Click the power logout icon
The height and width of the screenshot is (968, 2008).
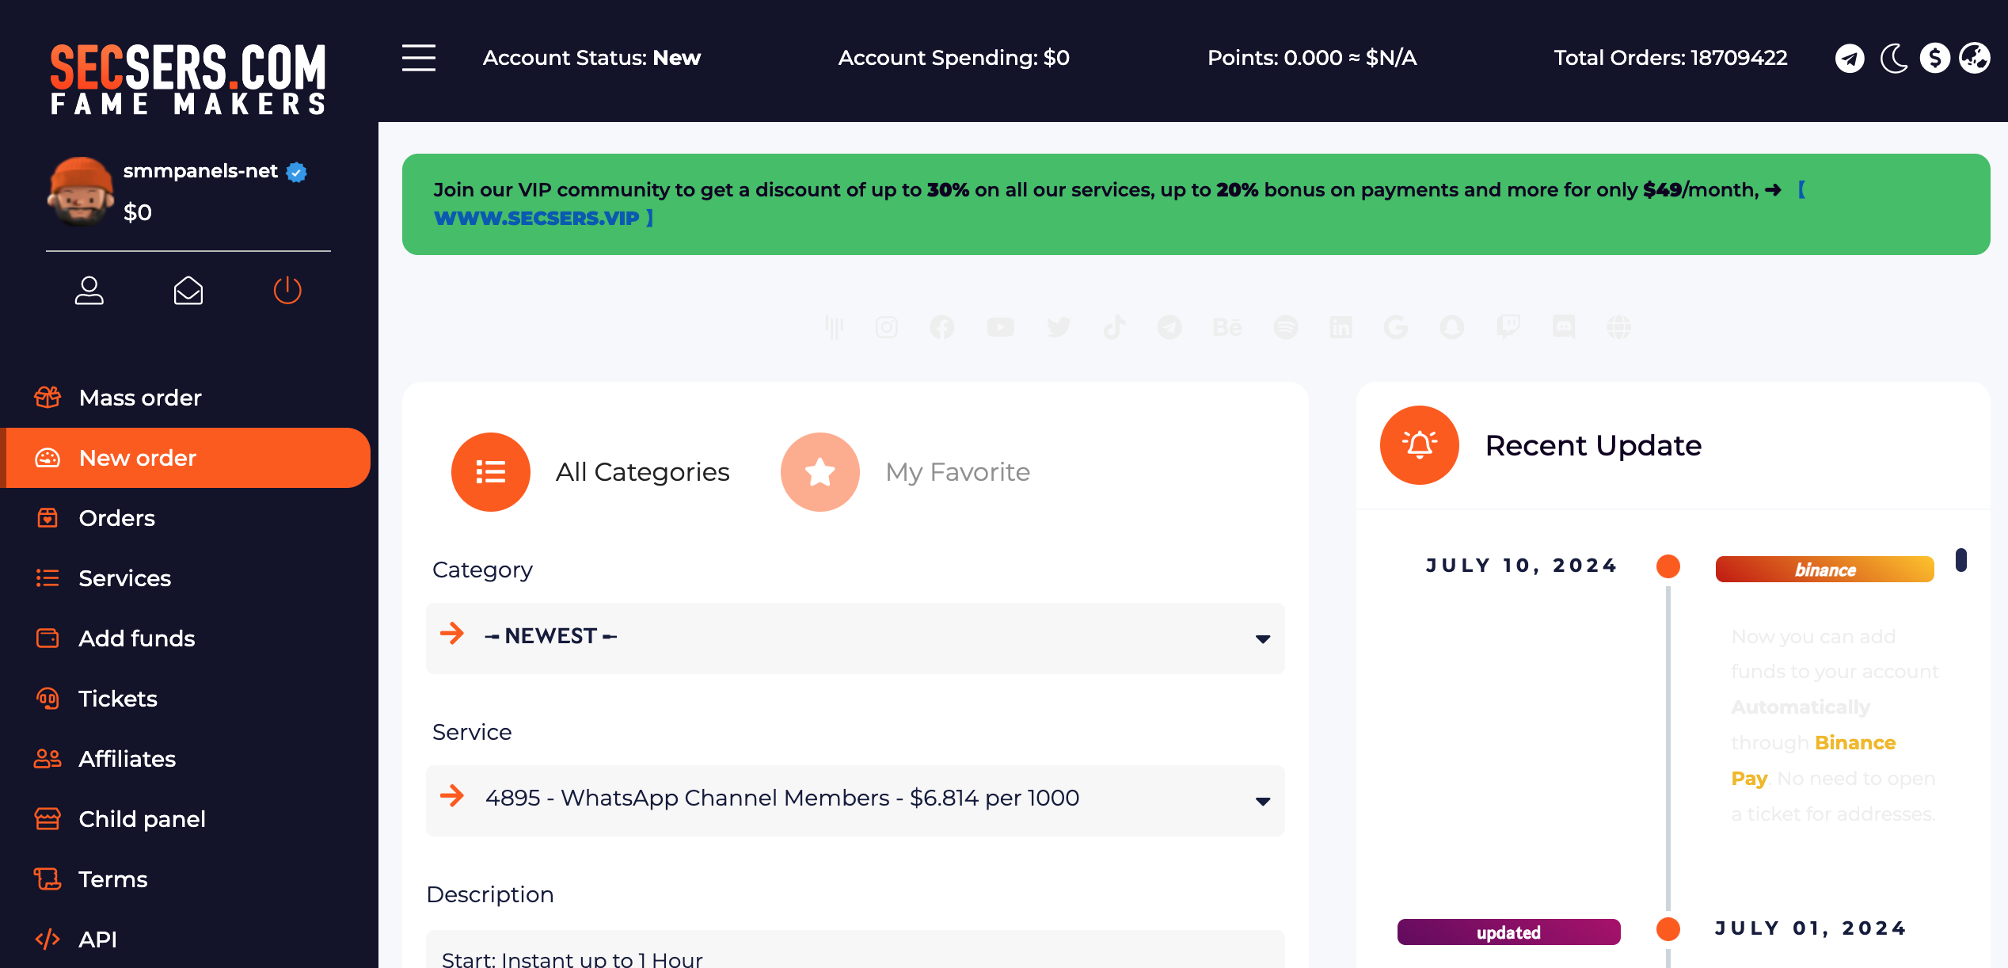(x=287, y=290)
